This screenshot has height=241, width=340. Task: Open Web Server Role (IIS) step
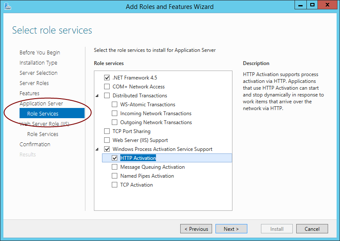pyautogui.click(x=44, y=124)
